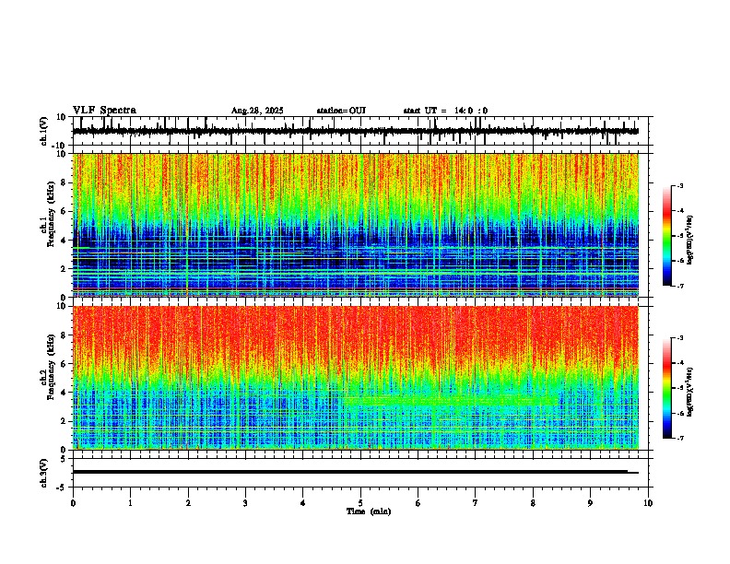Click the time axis tick label "2"

(x=188, y=503)
